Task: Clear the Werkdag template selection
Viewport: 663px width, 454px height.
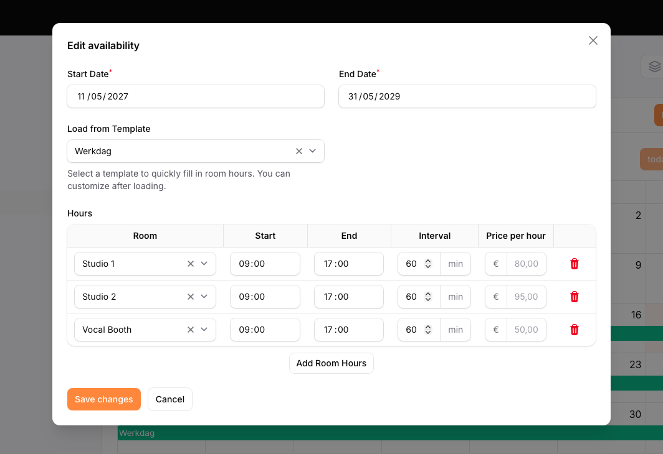Action: click(299, 151)
